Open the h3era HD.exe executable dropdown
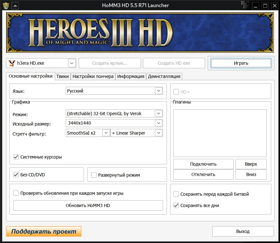The image size is (280, 243). pos(72,63)
